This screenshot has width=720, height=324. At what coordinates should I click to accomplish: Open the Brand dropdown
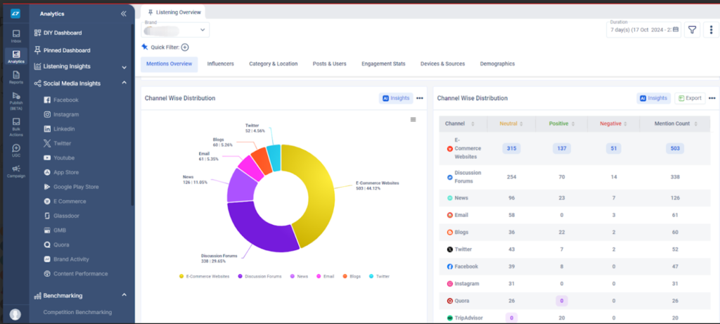[175, 30]
